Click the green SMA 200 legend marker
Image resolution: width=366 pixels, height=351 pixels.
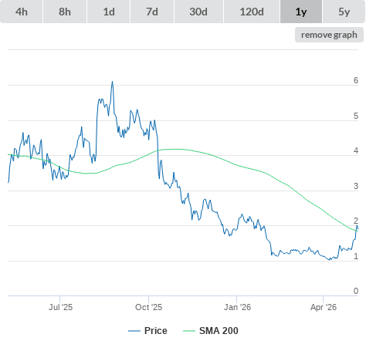(x=189, y=331)
